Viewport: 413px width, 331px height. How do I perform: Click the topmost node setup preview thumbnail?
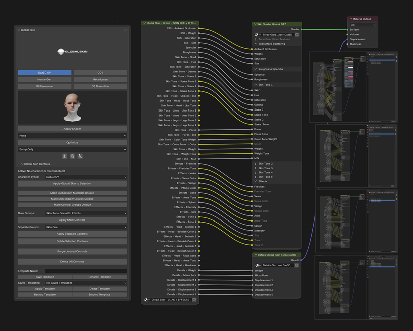tap(354, 87)
